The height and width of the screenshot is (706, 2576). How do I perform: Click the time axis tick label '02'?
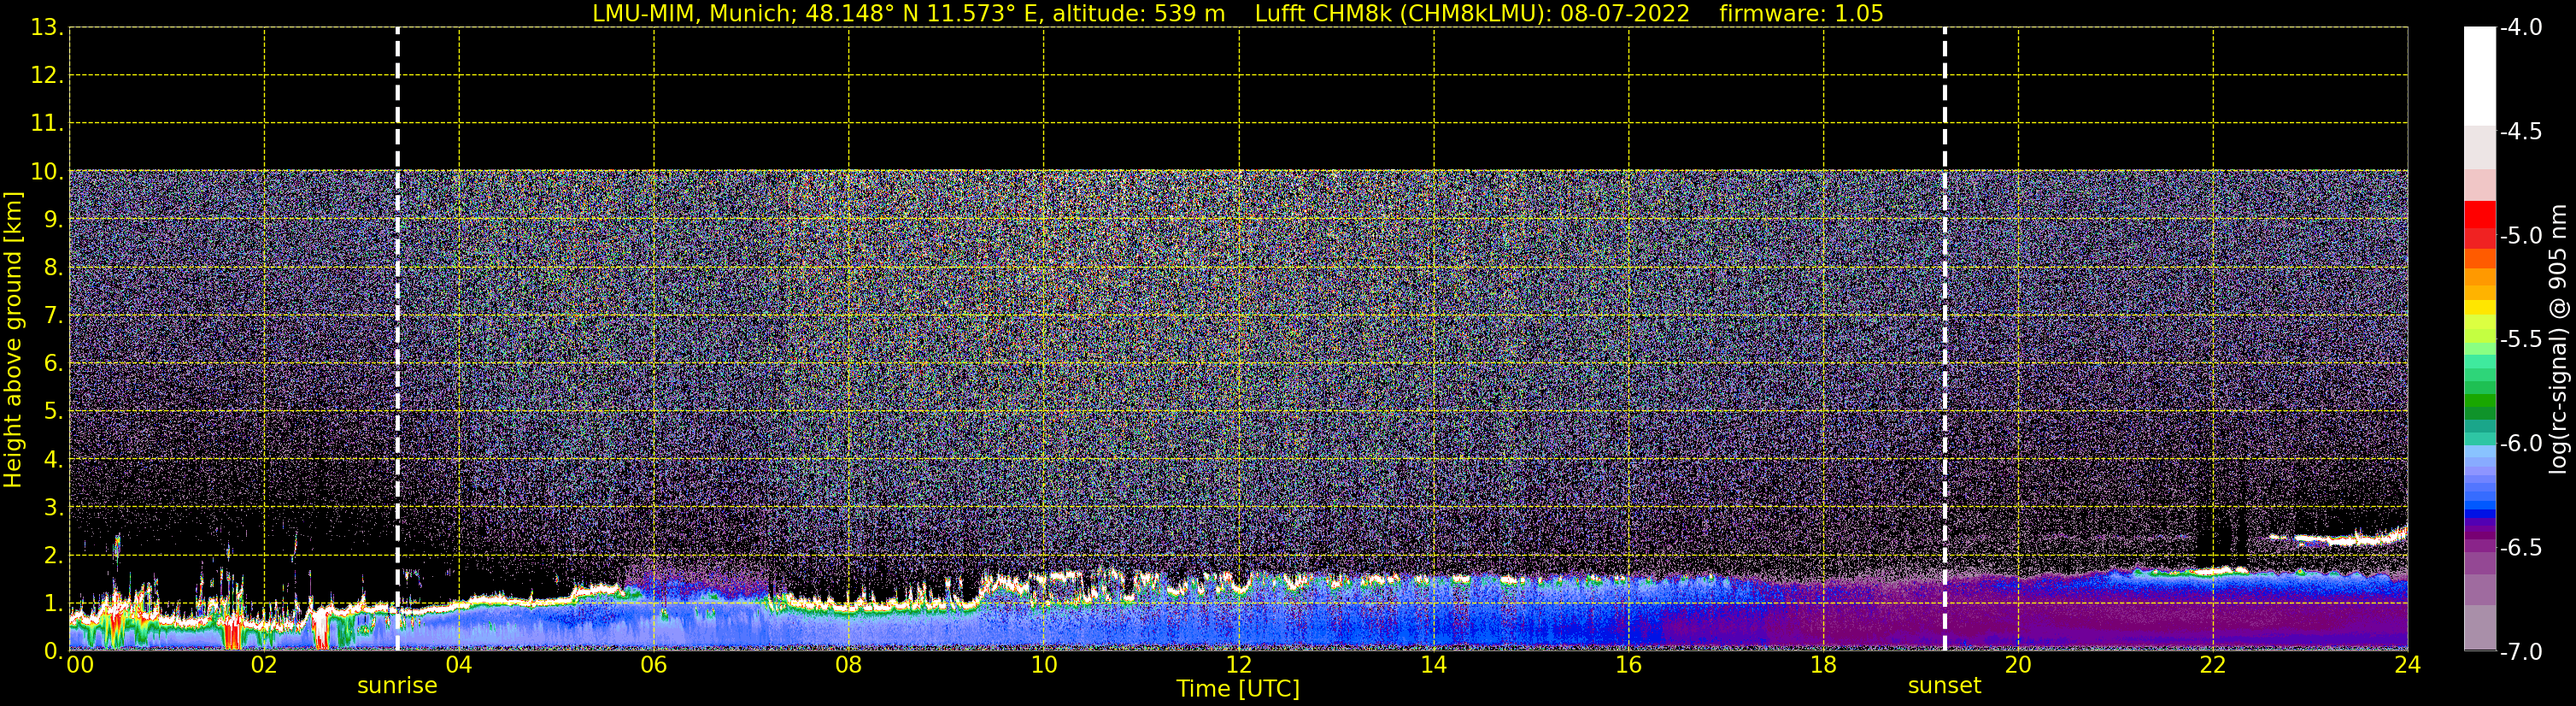[264, 665]
